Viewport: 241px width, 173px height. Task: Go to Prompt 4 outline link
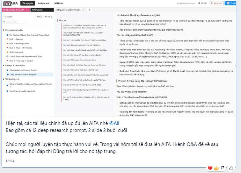pos(82,55)
